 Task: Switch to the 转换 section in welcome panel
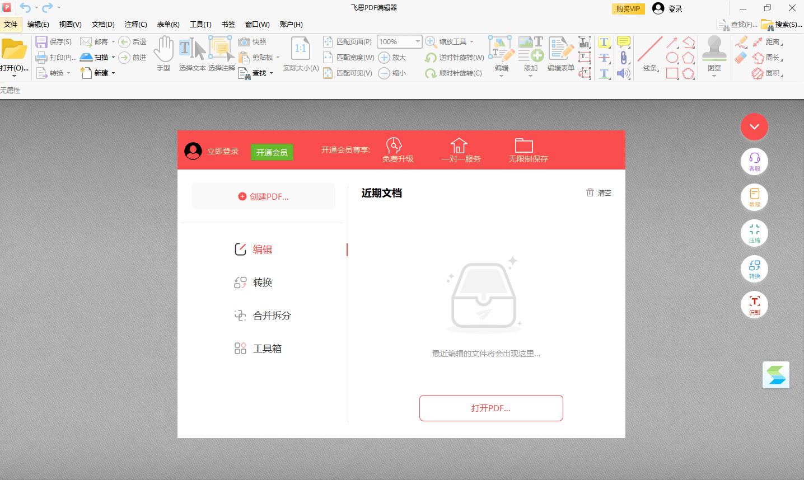(263, 282)
